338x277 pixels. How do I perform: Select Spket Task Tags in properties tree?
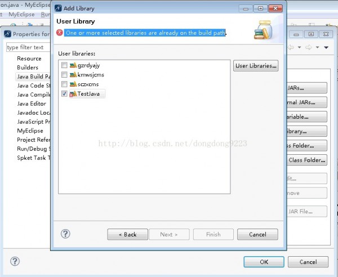point(34,158)
